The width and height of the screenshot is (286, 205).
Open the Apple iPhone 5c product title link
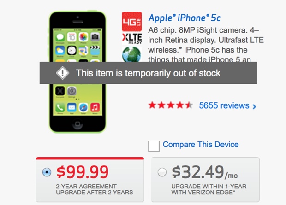pos(185,18)
